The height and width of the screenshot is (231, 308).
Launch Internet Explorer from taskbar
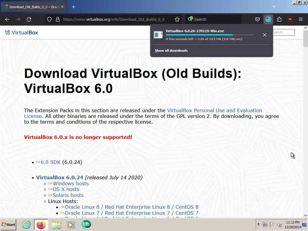26,224
